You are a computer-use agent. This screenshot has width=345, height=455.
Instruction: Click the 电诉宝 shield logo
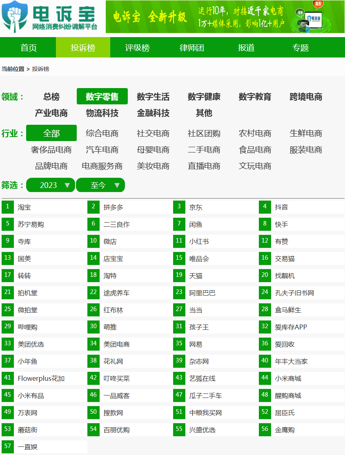tap(15, 17)
